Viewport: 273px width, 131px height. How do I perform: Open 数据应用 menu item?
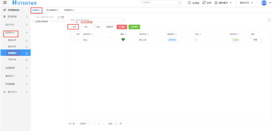tap(12, 40)
